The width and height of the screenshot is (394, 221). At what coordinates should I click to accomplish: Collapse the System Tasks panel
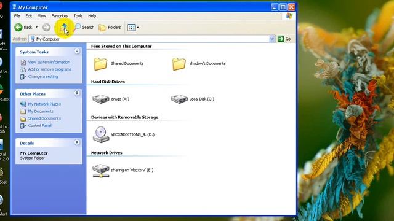coord(77,52)
